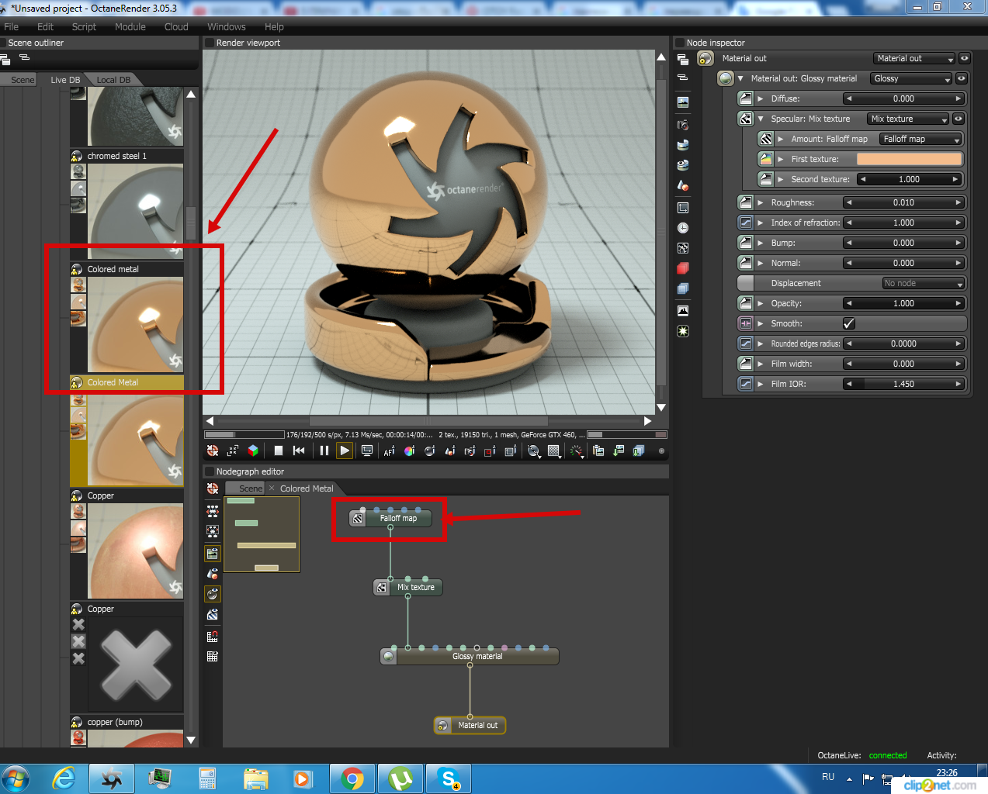Click the red cube icon in inspector sidebar

point(683,268)
